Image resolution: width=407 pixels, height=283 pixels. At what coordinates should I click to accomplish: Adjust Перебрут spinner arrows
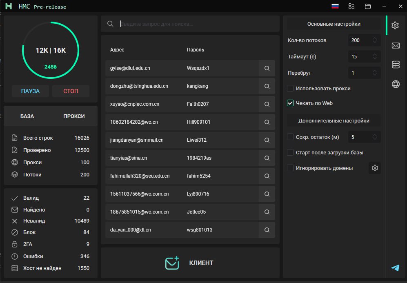click(x=375, y=73)
